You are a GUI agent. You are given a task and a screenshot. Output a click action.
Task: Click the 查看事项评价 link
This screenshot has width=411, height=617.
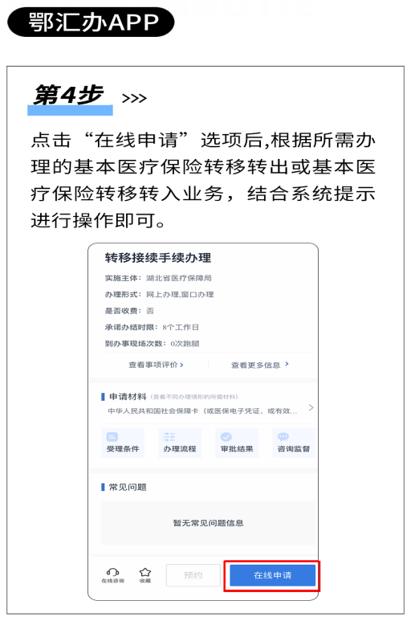coord(153,365)
